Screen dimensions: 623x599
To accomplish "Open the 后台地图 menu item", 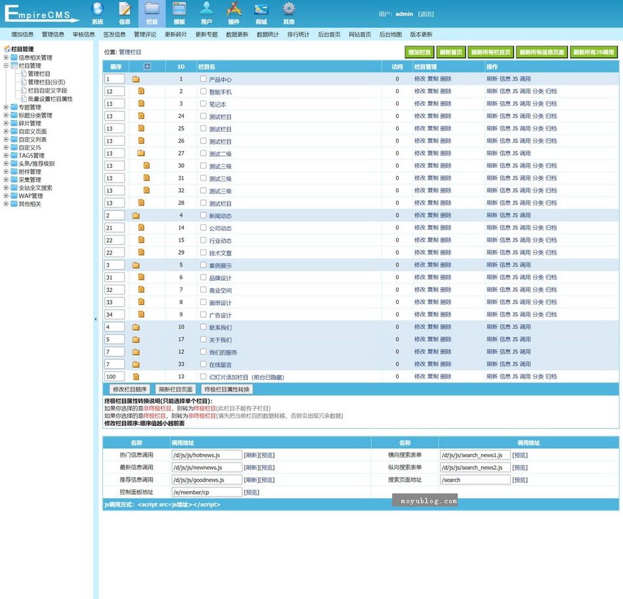I will pos(391,34).
